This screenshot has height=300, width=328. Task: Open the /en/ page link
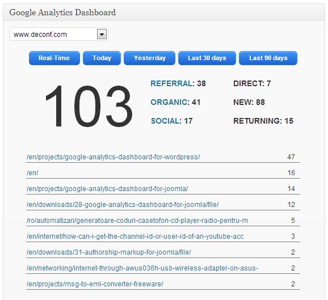[x=32, y=173]
